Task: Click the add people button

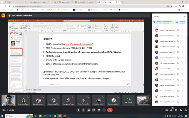Action: tap(180, 22)
